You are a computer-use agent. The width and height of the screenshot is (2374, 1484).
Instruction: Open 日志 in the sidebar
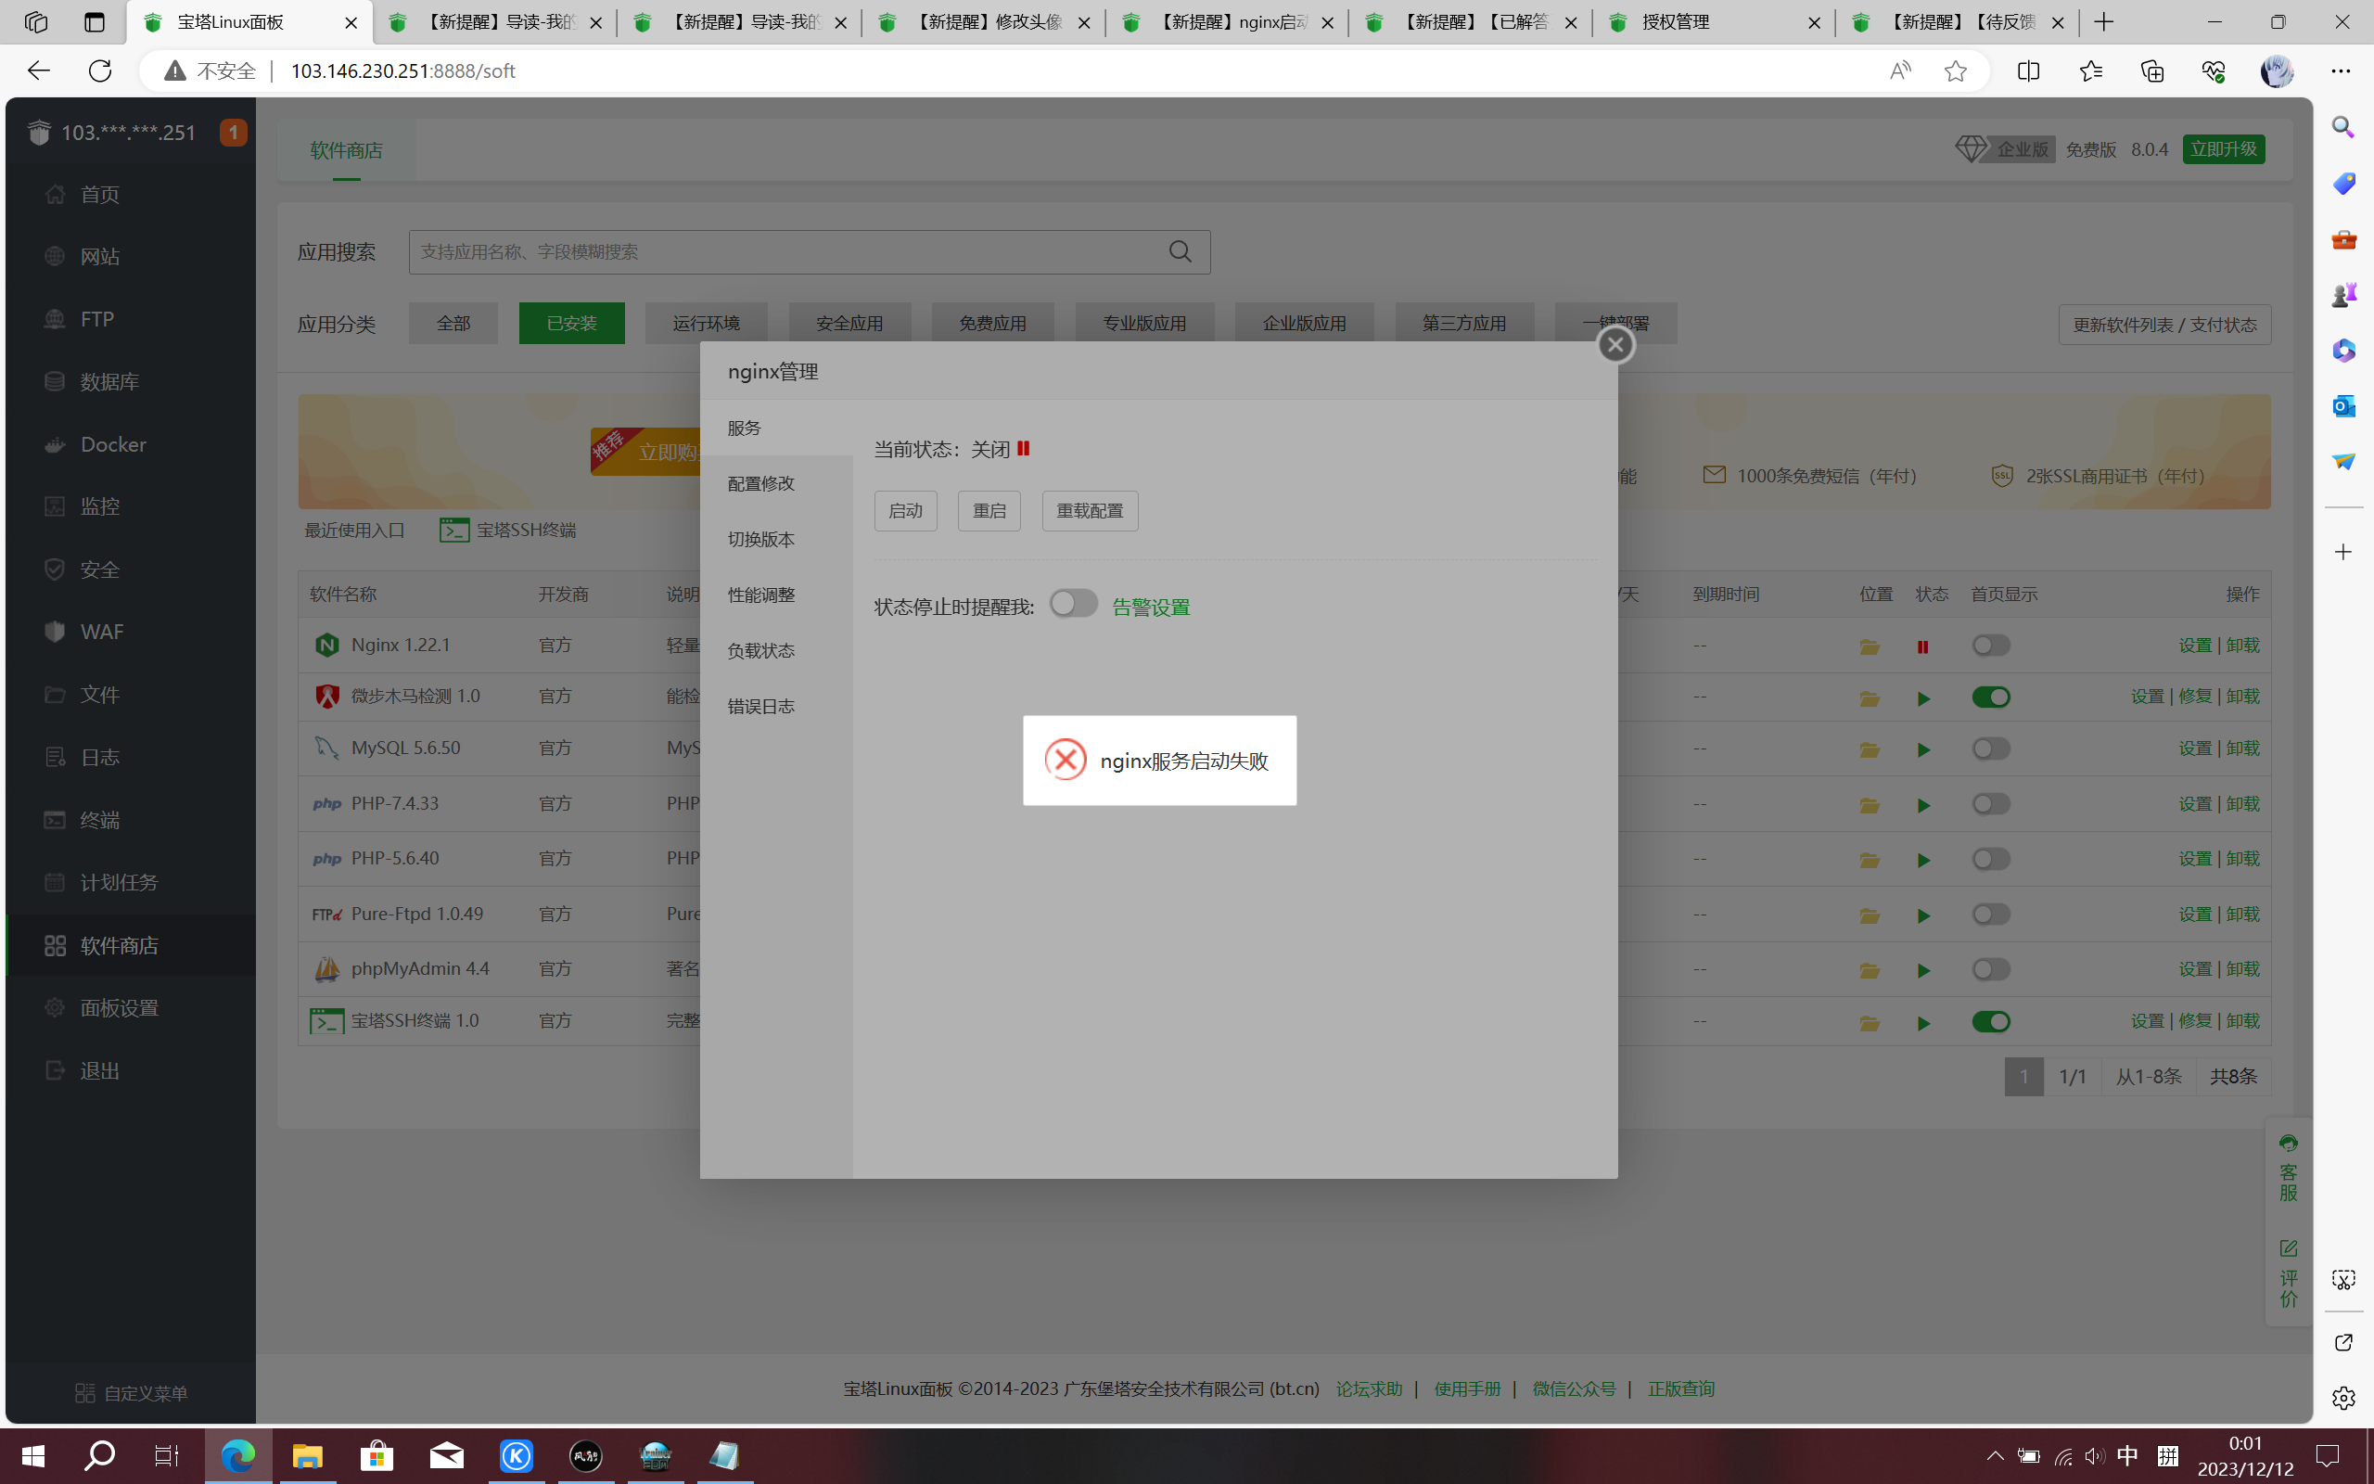pyautogui.click(x=131, y=757)
